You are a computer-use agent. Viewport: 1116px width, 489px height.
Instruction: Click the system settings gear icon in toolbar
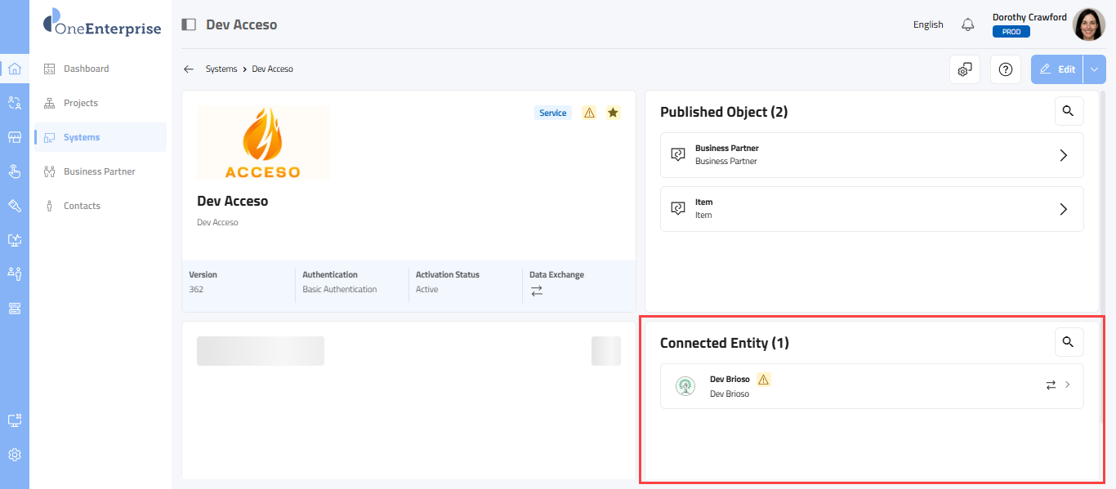(x=965, y=69)
